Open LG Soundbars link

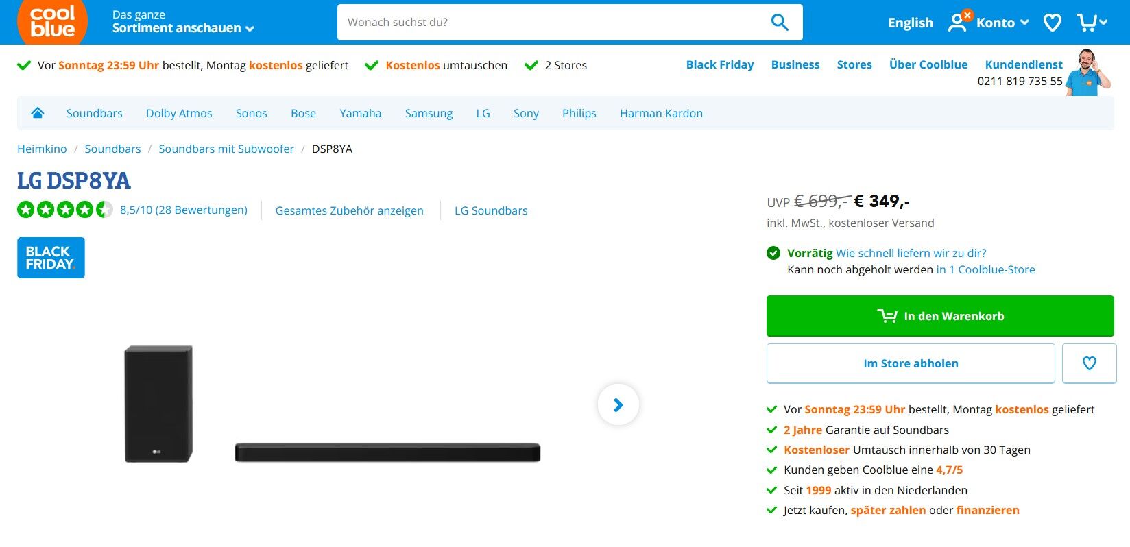(x=491, y=210)
